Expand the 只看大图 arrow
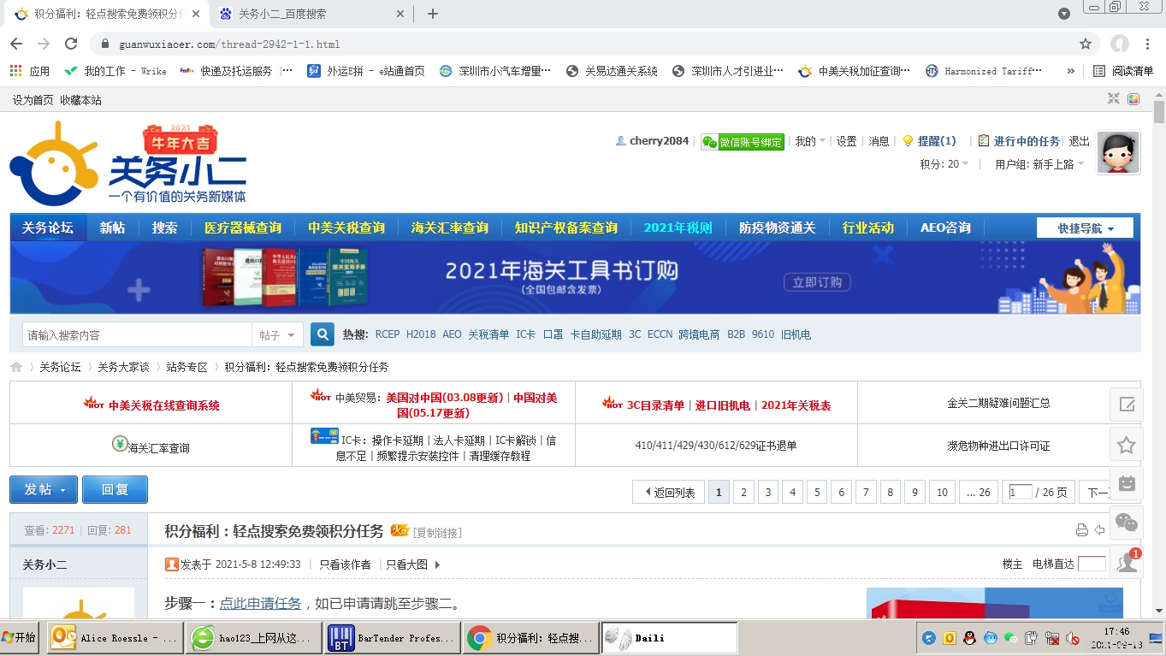 tap(437, 564)
